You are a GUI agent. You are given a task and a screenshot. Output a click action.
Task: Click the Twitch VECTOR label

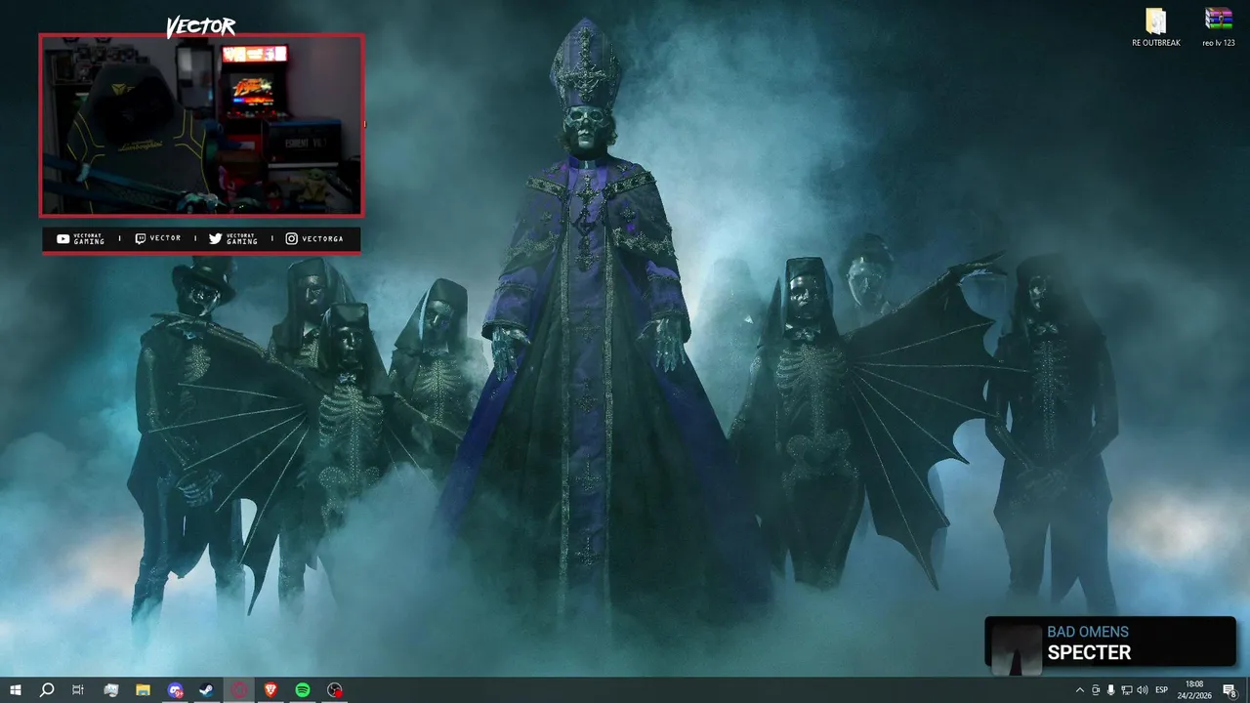pos(157,238)
